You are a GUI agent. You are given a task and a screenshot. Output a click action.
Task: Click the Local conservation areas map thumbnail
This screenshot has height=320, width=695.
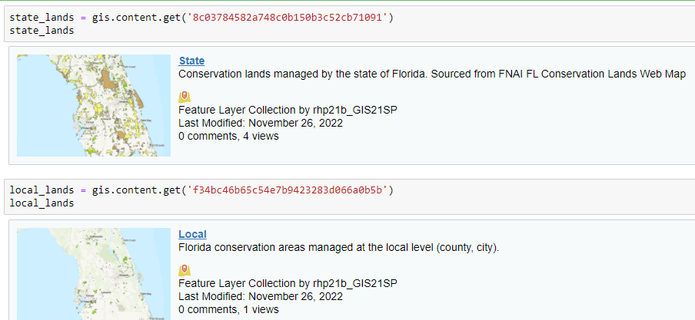tap(93, 273)
